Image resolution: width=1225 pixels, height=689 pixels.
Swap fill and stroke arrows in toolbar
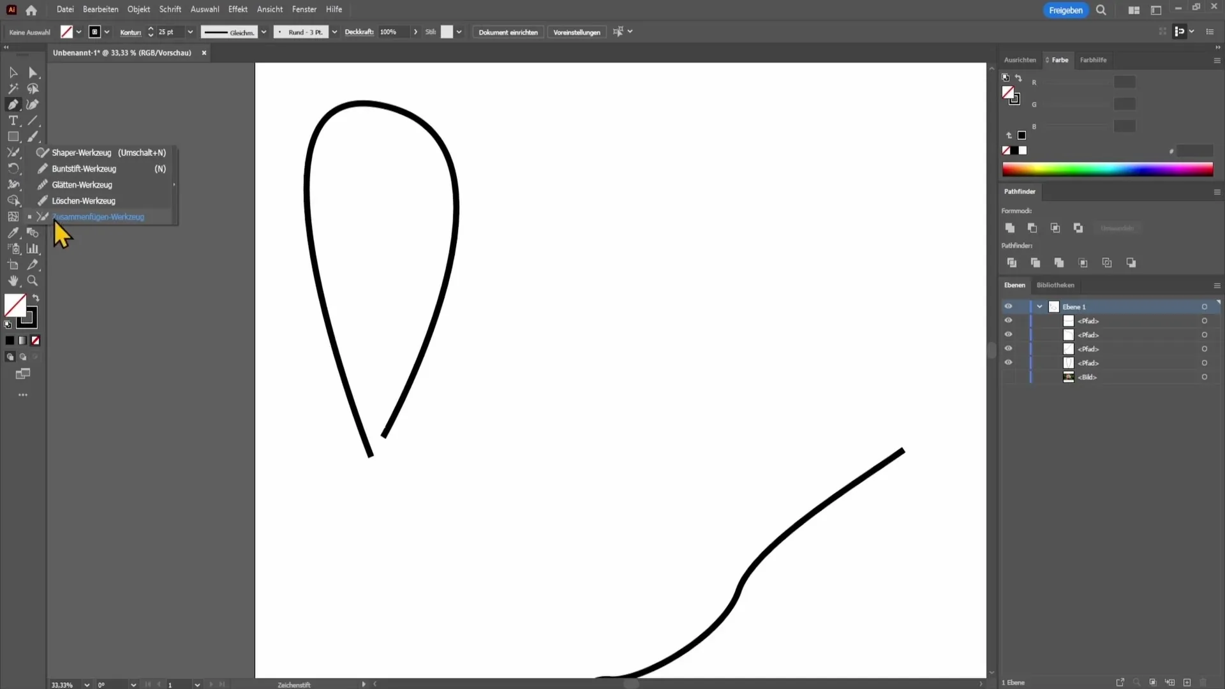pos(36,298)
